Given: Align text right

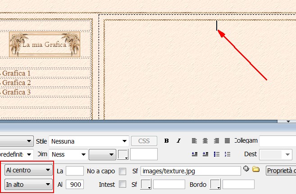Looking at the screenshot, I should [x=216, y=141].
